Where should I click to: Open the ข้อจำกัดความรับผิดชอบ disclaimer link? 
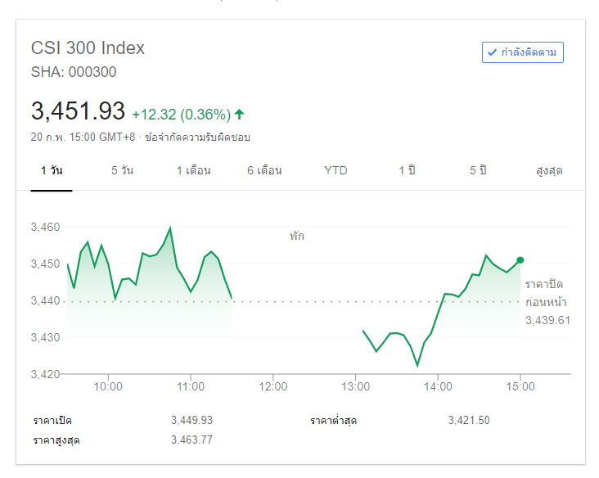pyautogui.click(x=197, y=137)
